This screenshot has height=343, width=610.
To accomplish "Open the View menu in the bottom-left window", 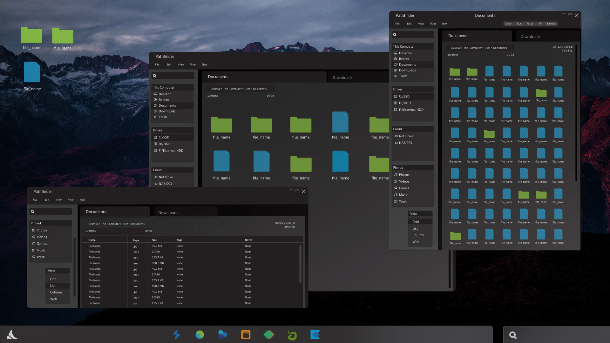I will click(x=58, y=200).
